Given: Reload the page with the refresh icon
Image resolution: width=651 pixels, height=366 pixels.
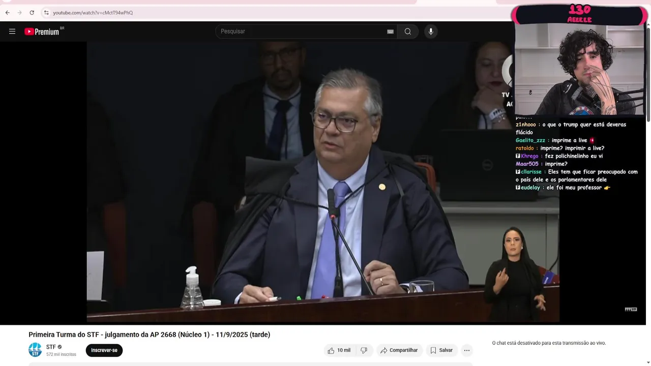Looking at the screenshot, I should coord(32,13).
